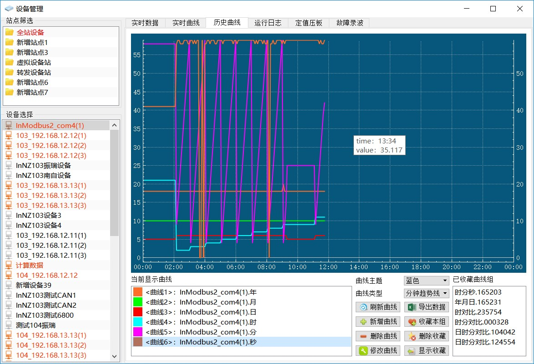The height and width of the screenshot is (364, 534).
Task: Click the heart icon for 收藏本组
Action: [x=412, y=322]
